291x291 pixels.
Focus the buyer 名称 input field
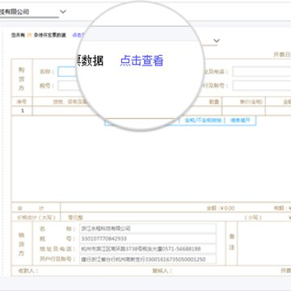point(68,72)
